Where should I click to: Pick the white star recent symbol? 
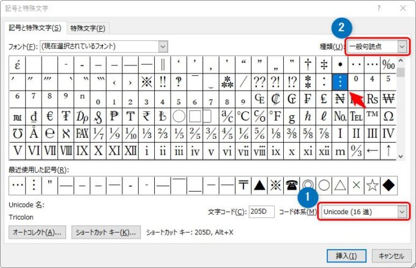click(372, 185)
